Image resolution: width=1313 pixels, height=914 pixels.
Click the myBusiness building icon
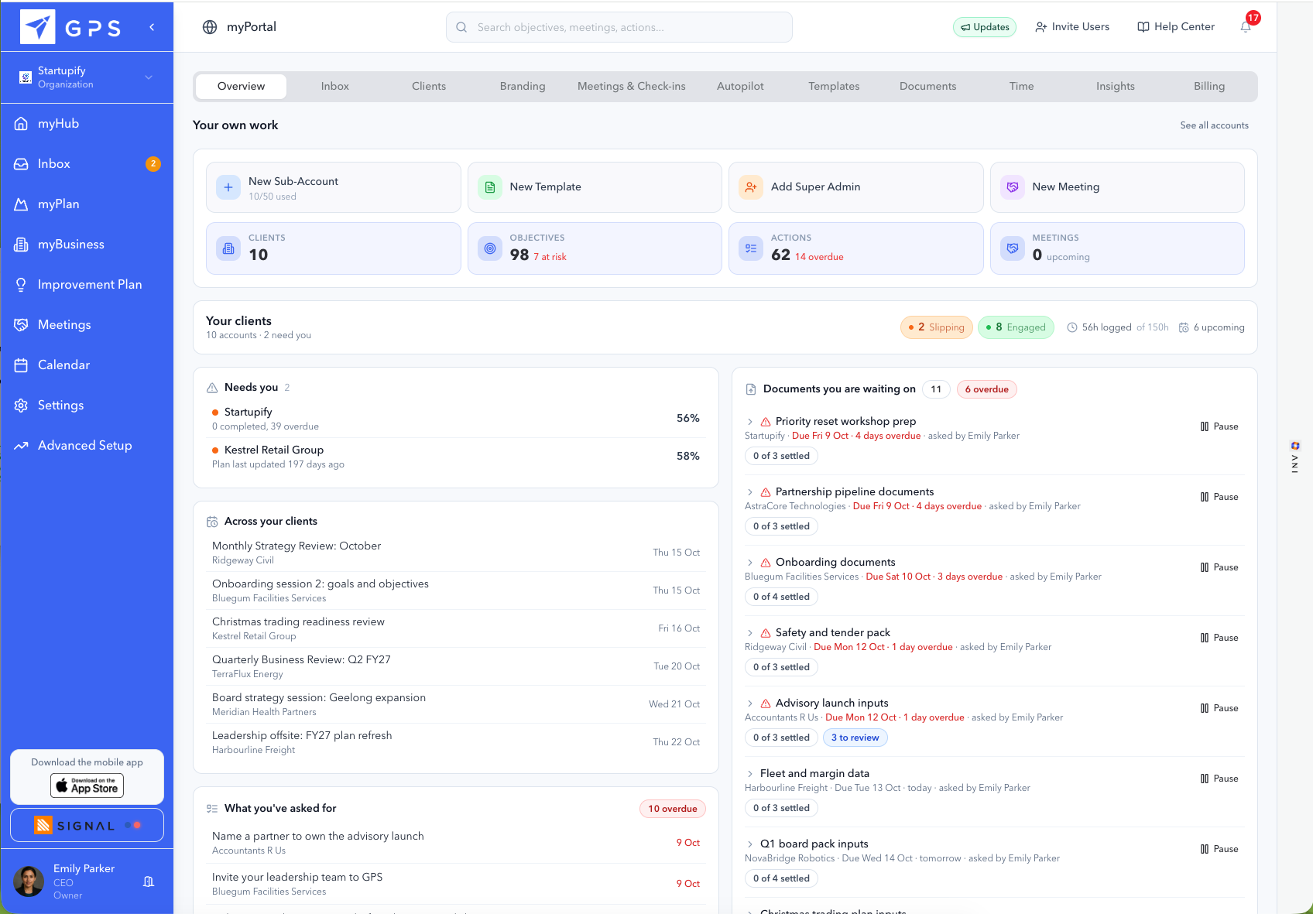coord(21,245)
